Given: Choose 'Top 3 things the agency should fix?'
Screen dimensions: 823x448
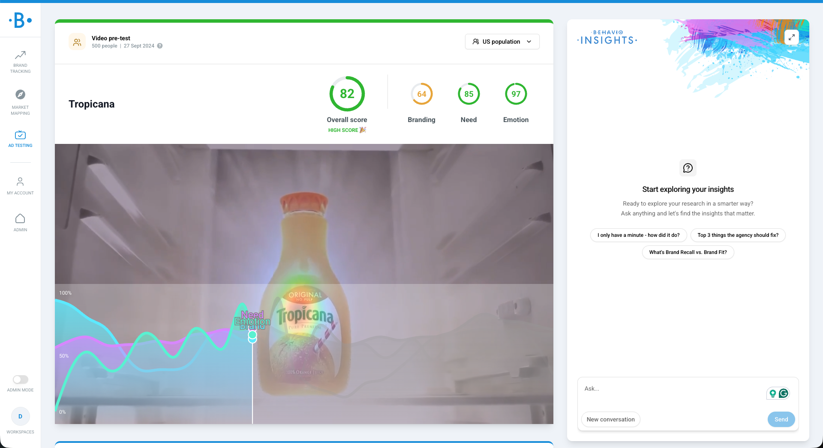Looking at the screenshot, I should click(738, 235).
